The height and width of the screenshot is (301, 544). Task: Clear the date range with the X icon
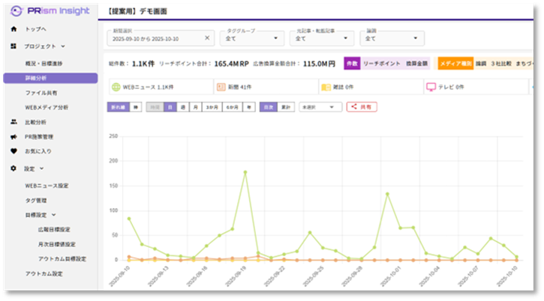[207, 37]
